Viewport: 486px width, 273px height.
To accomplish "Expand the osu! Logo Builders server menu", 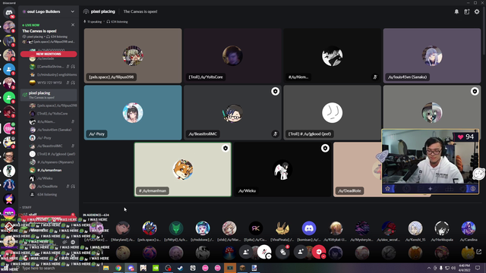I will pyautogui.click(x=73, y=12).
